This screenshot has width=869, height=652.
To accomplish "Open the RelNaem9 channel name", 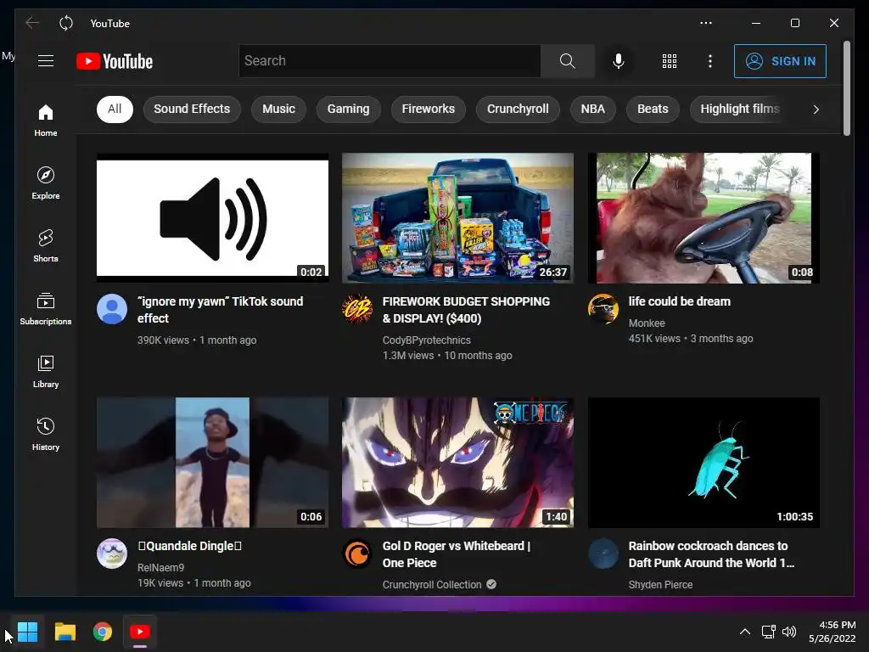I will tap(160, 568).
